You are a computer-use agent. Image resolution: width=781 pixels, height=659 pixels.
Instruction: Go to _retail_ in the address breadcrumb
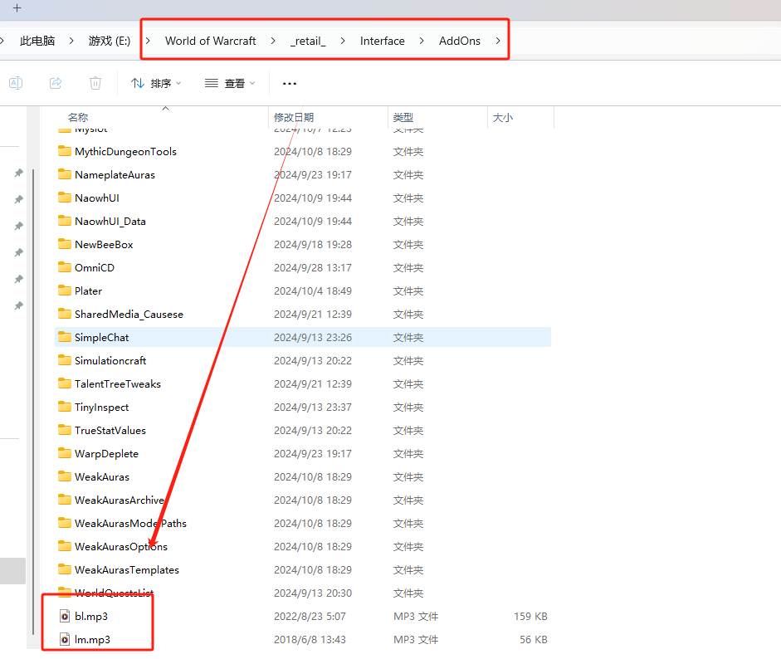pyautogui.click(x=308, y=41)
